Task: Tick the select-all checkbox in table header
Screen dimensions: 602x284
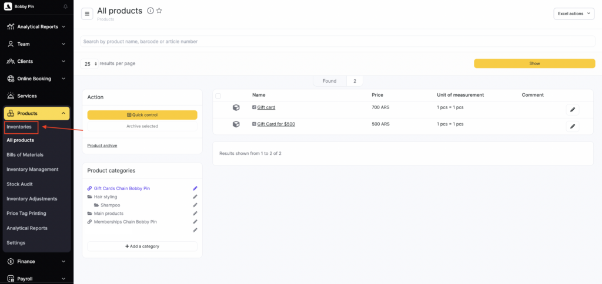Action: [218, 96]
